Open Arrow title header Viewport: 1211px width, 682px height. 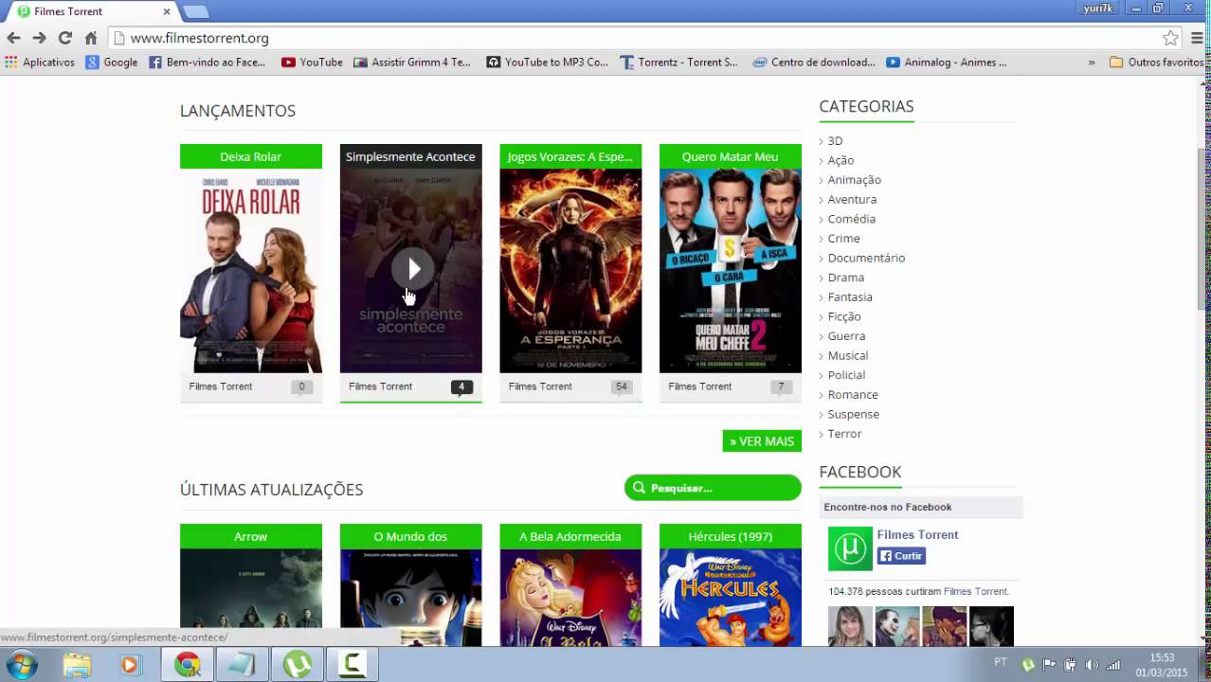pyautogui.click(x=251, y=536)
